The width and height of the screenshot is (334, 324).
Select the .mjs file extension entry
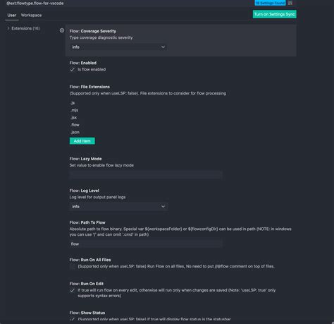[x=75, y=110]
